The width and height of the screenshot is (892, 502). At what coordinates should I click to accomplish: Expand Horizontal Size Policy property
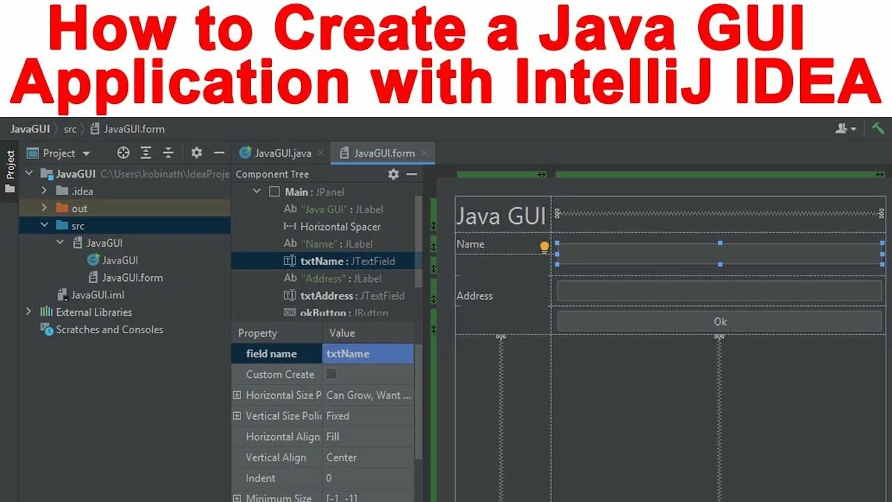point(237,395)
